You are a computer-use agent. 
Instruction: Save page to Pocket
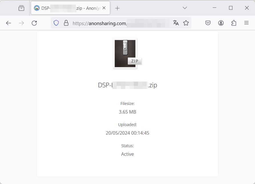[208, 23]
